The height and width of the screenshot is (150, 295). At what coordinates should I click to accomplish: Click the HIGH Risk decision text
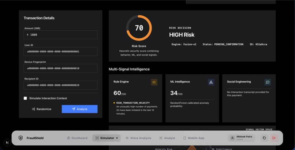click(182, 35)
